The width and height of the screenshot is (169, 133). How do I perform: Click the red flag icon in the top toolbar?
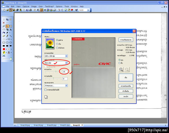point(72,10)
